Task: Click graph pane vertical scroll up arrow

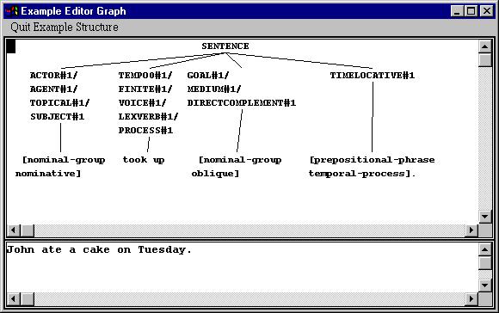Action: tap(484, 46)
